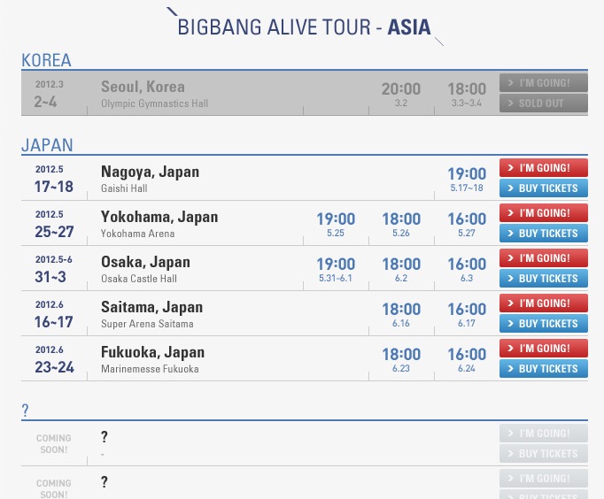
Task: Click I'M GOING! for Saitama, Japan
Action: 544,303
